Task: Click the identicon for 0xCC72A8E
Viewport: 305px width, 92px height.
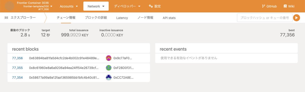Action: (109, 78)
